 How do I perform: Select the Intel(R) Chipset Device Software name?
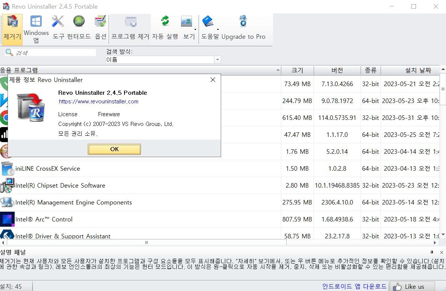(60, 185)
